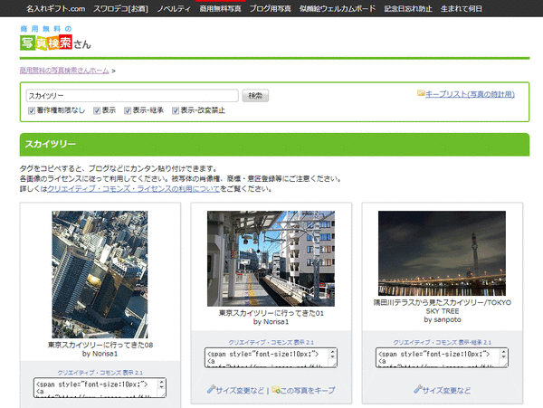Click the green スカイツリー heading bar
The width and height of the screenshot is (543, 408).
click(x=274, y=145)
